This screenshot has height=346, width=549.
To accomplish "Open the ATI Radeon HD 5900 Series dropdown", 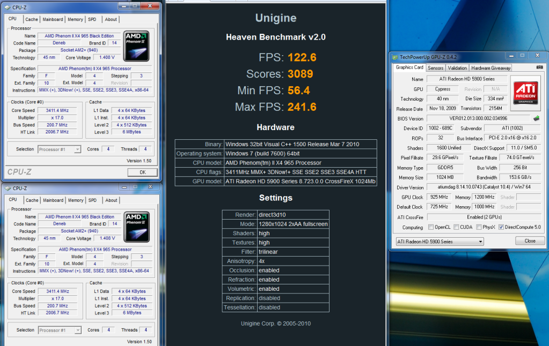I will click(440, 242).
